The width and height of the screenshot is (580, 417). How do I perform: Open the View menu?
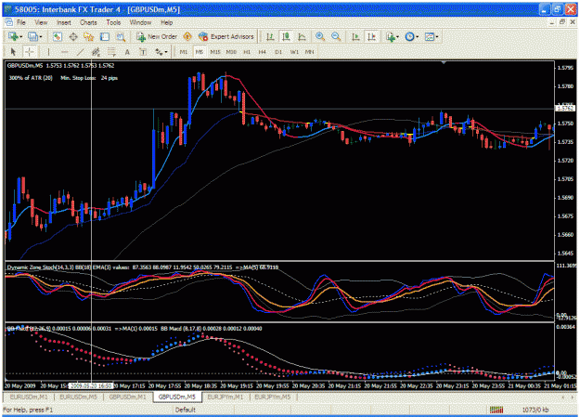click(x=41, y=22)
